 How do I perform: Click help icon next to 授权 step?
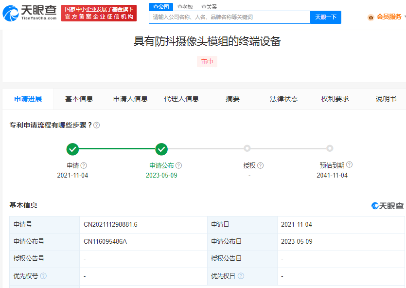coord(261,165)
